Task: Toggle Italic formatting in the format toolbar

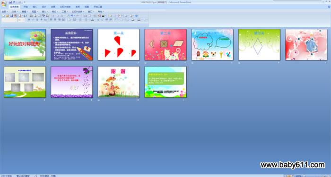Action: (33, 20)
